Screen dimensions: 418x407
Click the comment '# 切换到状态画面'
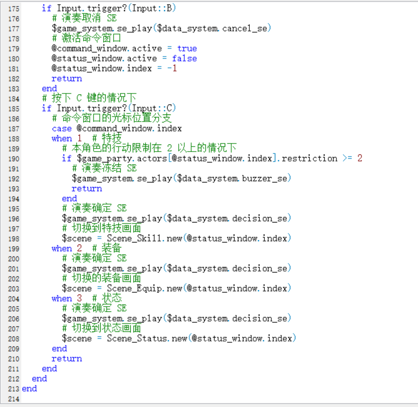[x=102, y=328]
